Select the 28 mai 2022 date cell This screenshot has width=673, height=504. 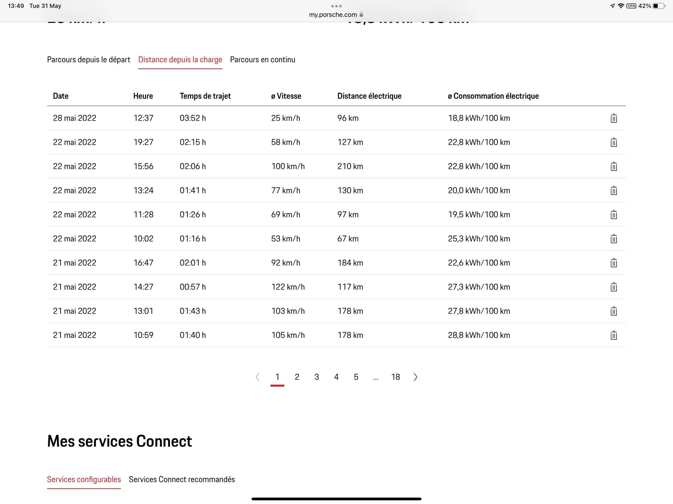coord(75,118)
